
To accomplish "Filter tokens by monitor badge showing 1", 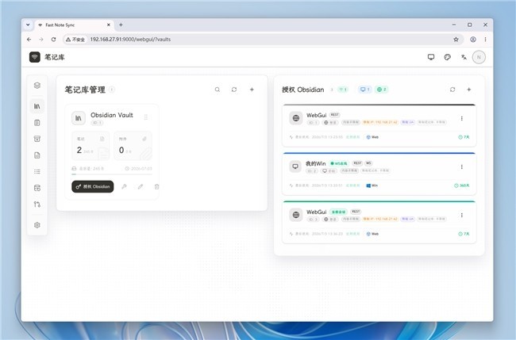I will pos(364,90).
